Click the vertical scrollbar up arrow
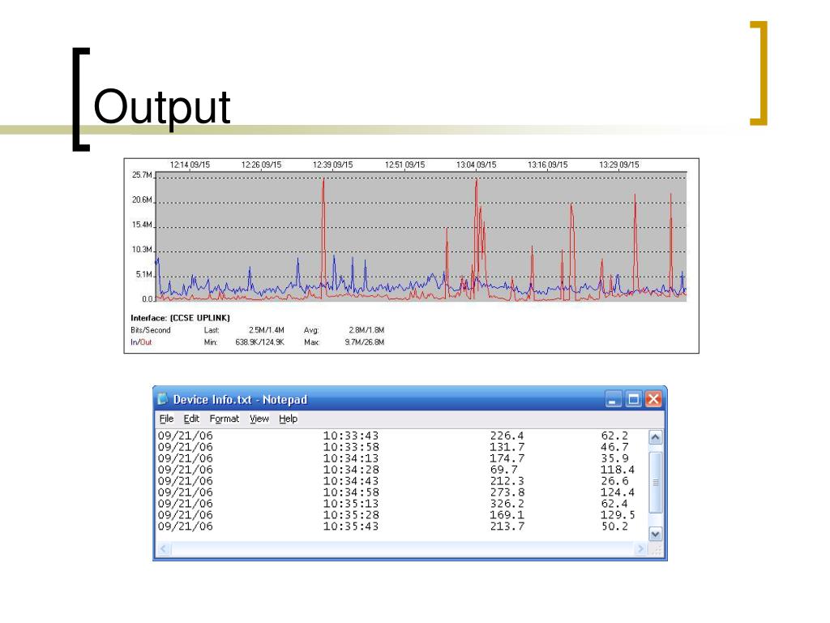 (655, 437)
